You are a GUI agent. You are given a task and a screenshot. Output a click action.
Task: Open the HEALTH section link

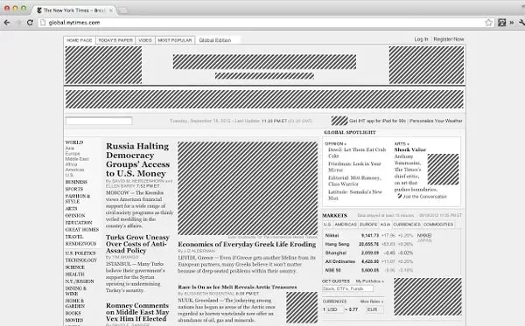[74, 274]
